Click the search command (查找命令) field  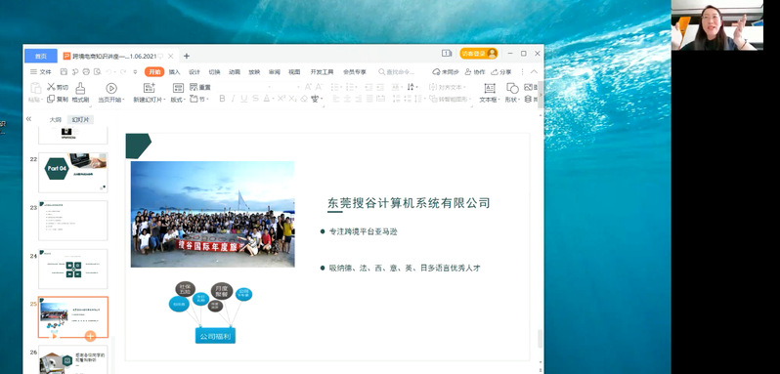(x=397, y=72)
